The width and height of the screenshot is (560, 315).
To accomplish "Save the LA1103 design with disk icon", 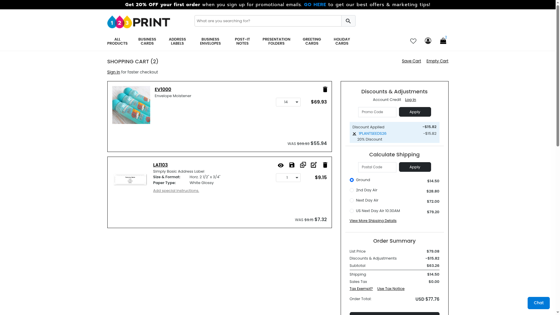I will [292, 165].
